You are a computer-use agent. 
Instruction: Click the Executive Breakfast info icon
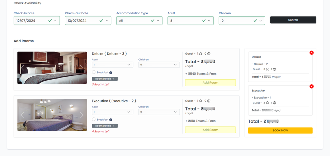coord(111,120)
